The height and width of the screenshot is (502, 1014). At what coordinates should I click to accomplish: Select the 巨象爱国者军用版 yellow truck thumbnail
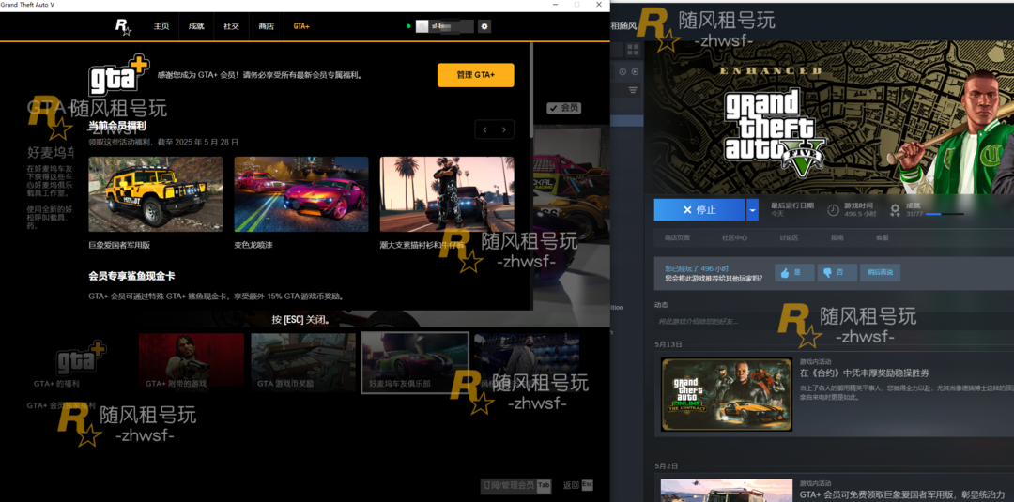pyautogui.click(x=155, y=194)
